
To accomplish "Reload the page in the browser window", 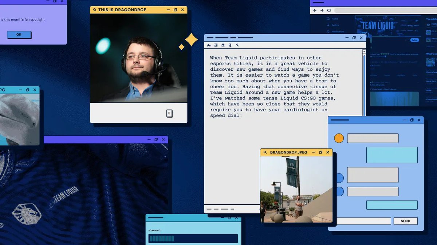I will point(329,11).
